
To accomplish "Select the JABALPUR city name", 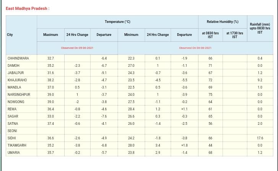I will pyautogui.click(x=16, y=73).
